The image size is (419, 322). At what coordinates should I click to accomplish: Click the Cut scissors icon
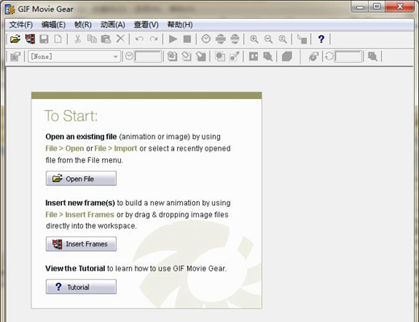pyautogui.click(x=77, y=39)
